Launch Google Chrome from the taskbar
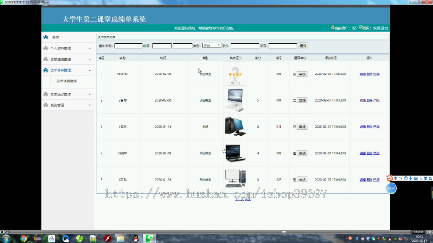This screenshot has width=433, height=243. tap(24, 239)
